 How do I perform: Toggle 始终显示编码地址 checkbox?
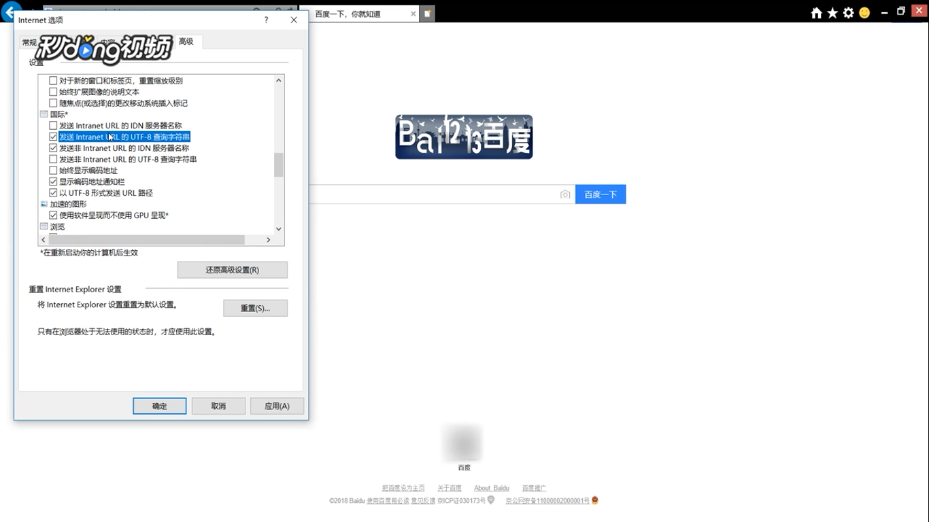54,171
